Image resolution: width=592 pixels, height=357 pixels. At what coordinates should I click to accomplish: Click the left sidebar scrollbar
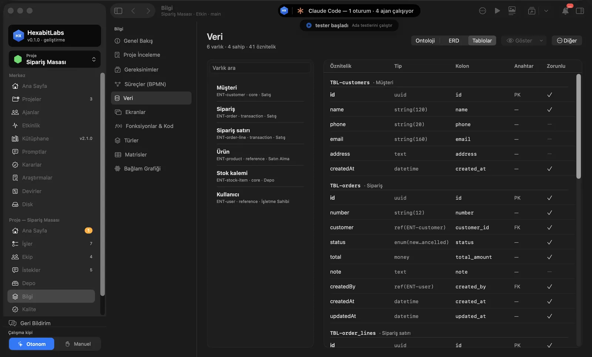coord(102,184)
